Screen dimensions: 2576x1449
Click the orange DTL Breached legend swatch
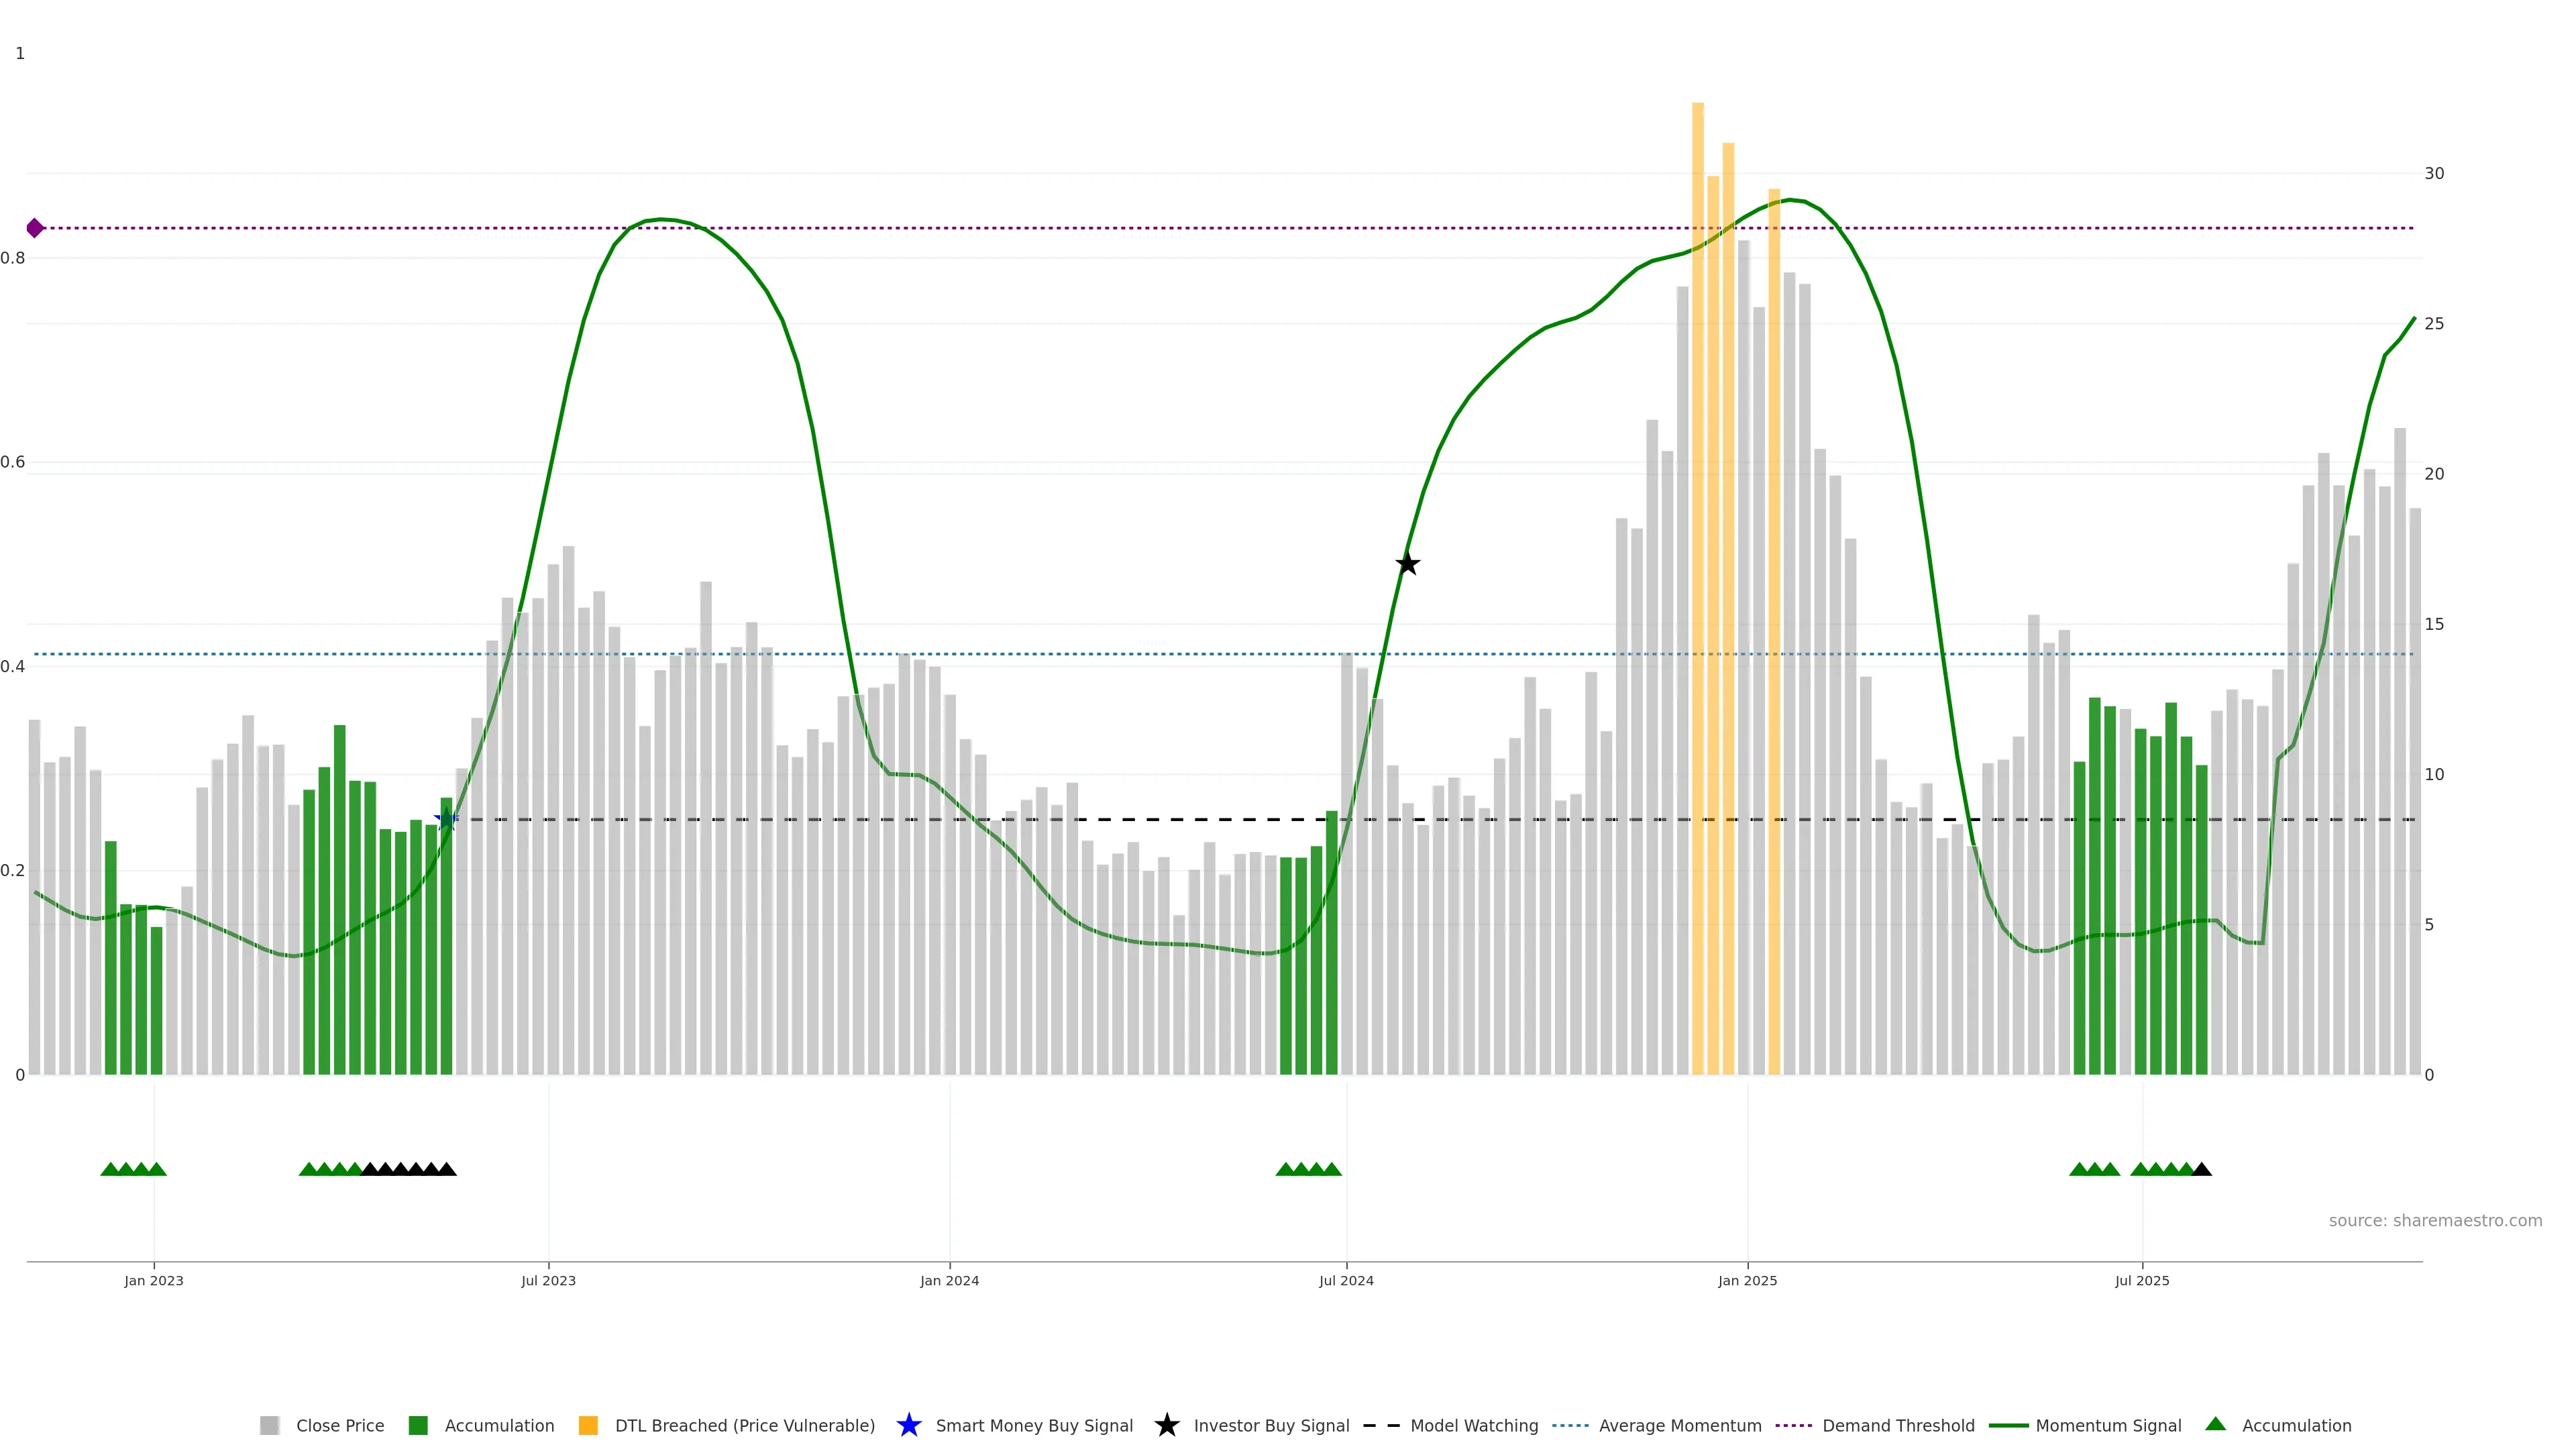click(588, 1425)
